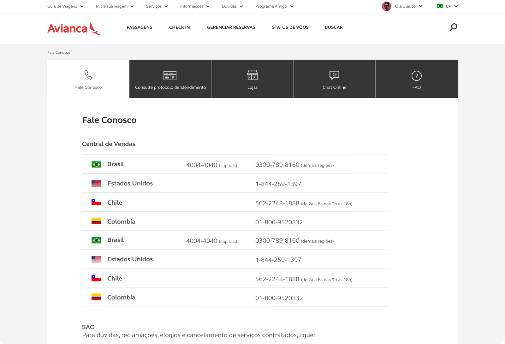Expand the Guia de Viagens dropdown

(66, 6)
